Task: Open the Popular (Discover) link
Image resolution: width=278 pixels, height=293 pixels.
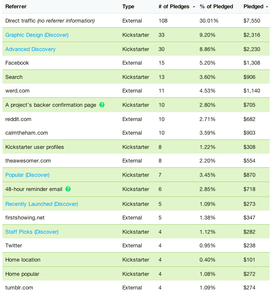Action: tap(27, 175)
